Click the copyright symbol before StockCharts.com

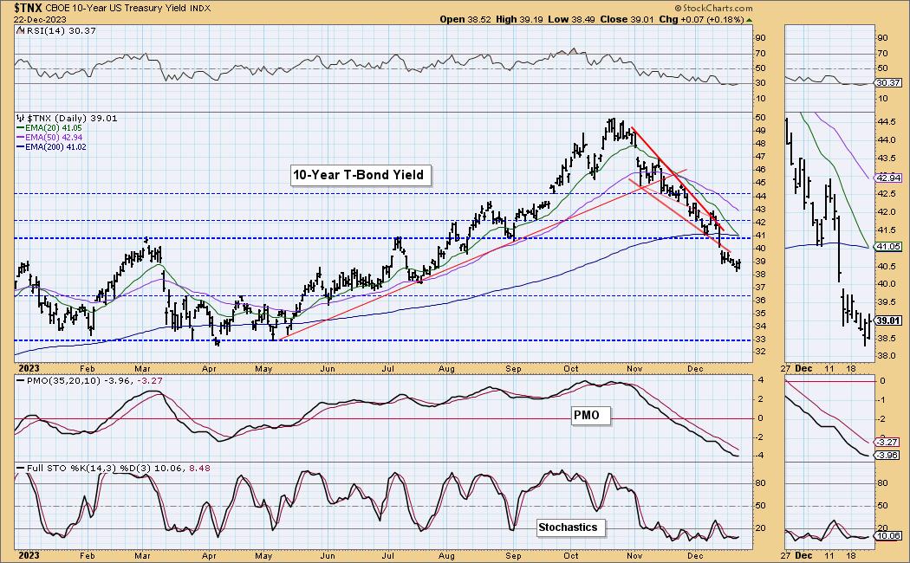point(678,8)
